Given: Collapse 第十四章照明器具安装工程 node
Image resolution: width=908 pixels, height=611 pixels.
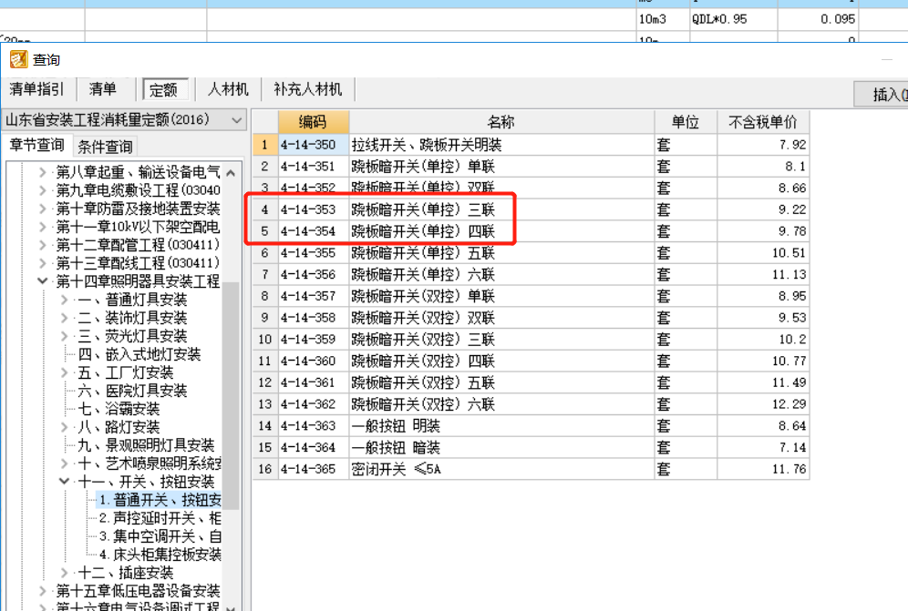Looking at the screenshot, I should [x=42, y=281].
